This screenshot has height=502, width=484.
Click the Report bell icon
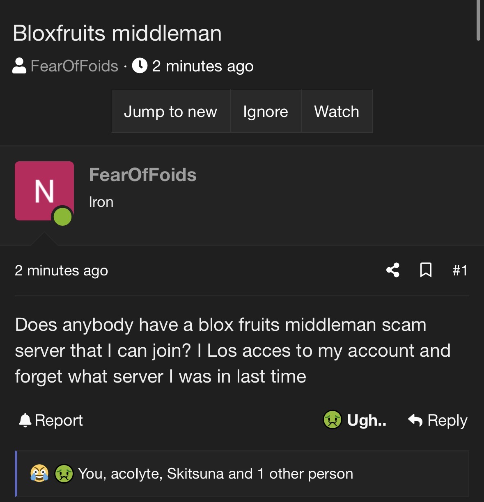tap(25, 420)
